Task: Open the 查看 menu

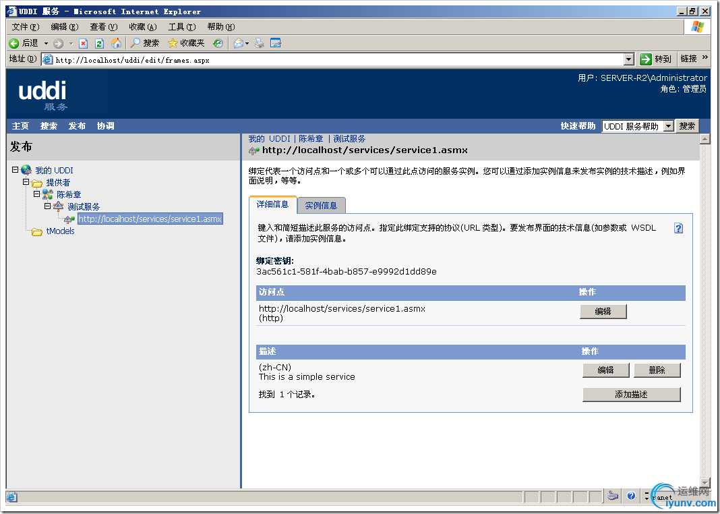Action: tap(104, 27)
